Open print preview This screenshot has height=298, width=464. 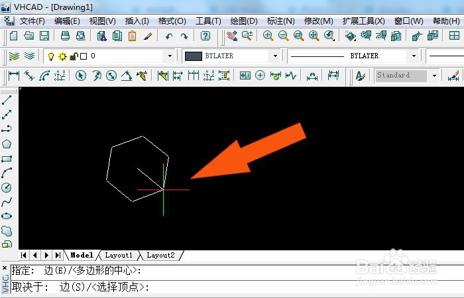point(80,36)
